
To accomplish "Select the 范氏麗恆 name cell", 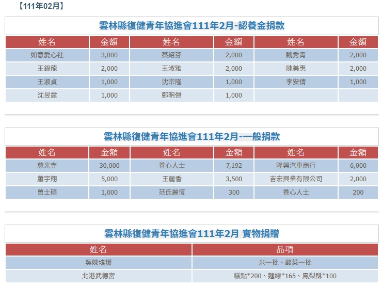I will coord(171,193).
